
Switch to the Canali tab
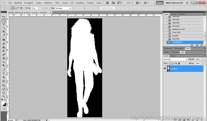tap(173, 56)
